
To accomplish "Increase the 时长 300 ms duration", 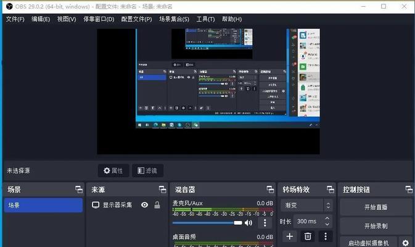I will [327, 218].
